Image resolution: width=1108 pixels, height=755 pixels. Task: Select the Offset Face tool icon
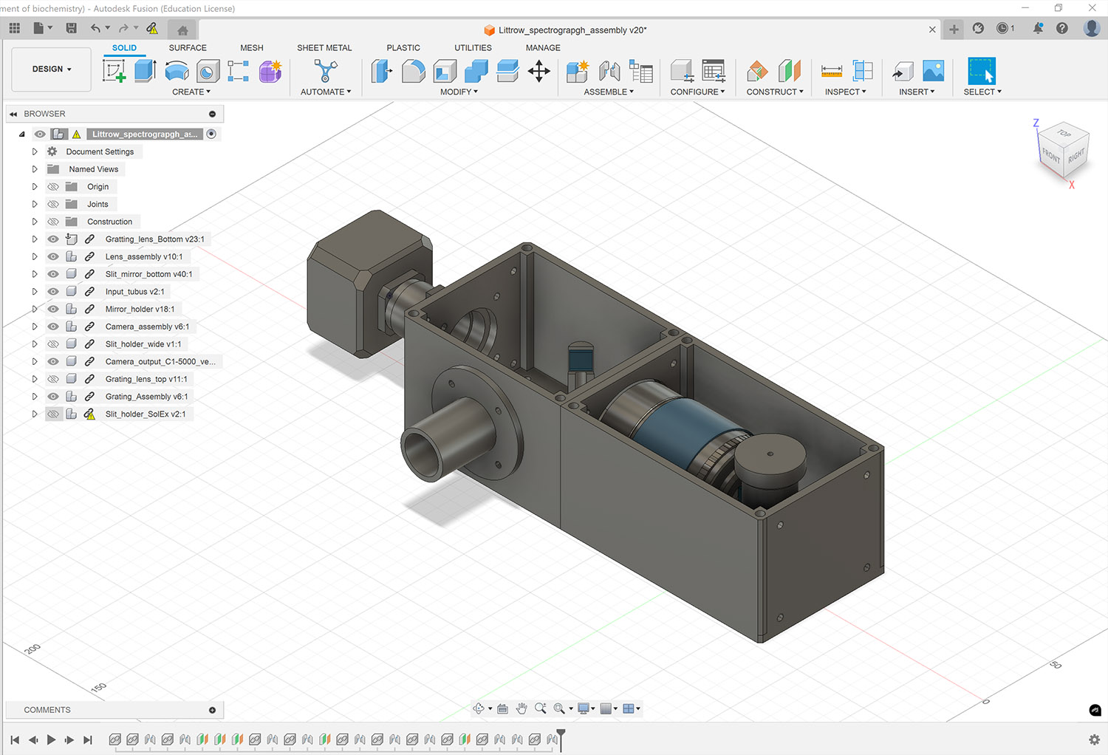(507, 72)
